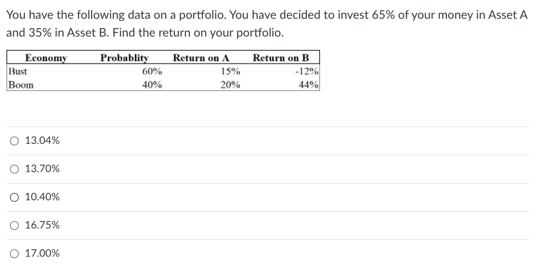The width and height of the screenshot is (536, 274).
Task: Click the question text mentioning Asset A
Action: pos(267,15)
